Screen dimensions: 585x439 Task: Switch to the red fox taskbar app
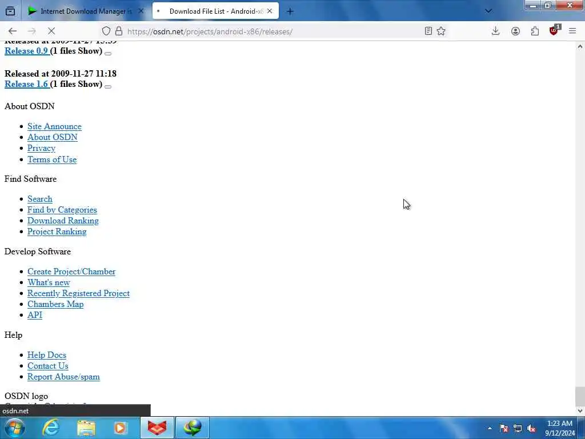[157, 428]
